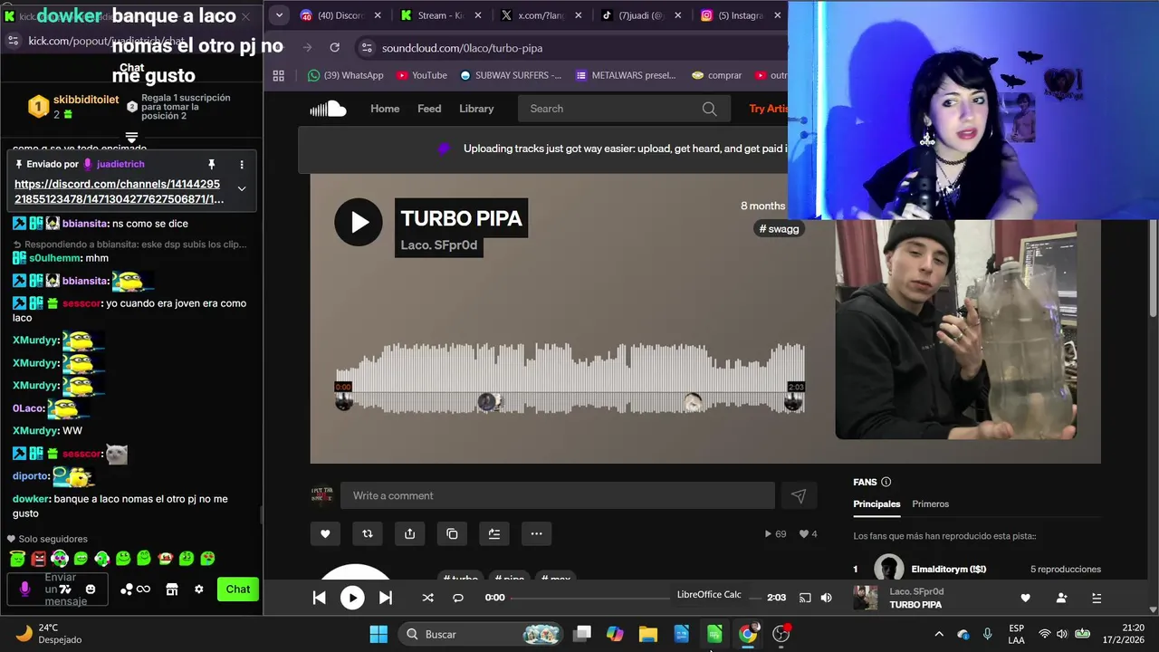The height and width of the screenshot is (652, 1159).
Task: Open the Chrome tab search dropdown arrow
Action: pyautogui.click(x=279, y=14)
